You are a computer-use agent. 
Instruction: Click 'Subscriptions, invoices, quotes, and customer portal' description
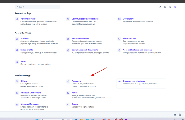(x=32, y=85)
